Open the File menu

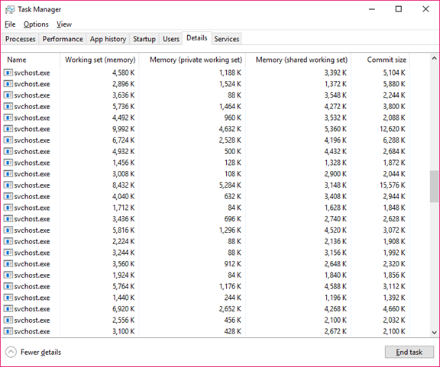10,24
